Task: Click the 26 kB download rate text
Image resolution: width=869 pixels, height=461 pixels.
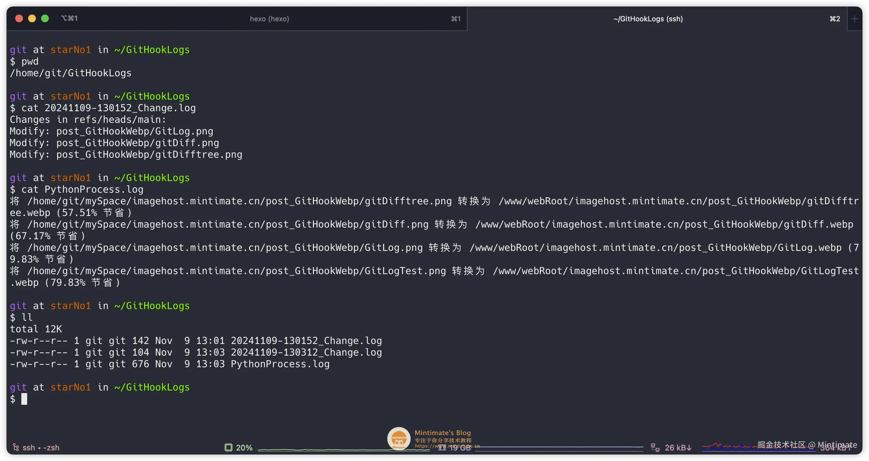Action: coord(678,447)
